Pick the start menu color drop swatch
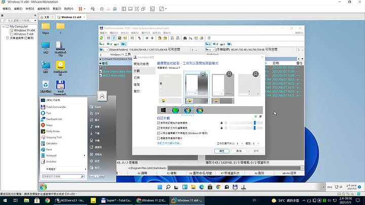Viewport: 365px width, 205px height. [222, 123]
